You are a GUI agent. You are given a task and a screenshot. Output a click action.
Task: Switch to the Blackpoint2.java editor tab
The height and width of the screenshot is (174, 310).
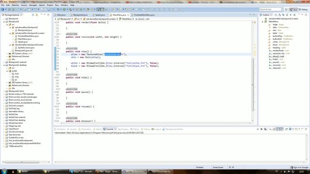tap(79, 15)
